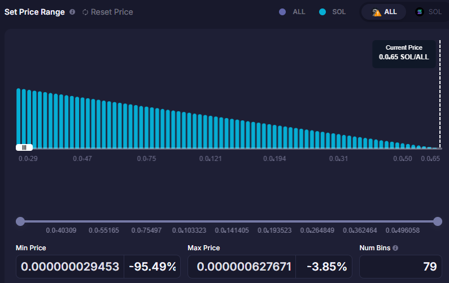Image resolution: width=449 pixels, height=283 pixels.
Task: Click the cyan SOL legend dot
Action: pyautogui.click(x=322, y=12)
